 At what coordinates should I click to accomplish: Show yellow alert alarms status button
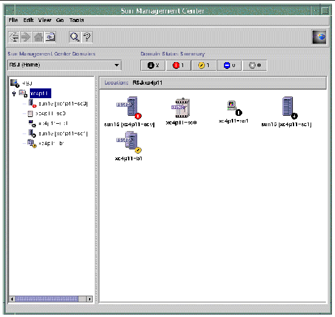pyautogui.click(x=204, y=65)
